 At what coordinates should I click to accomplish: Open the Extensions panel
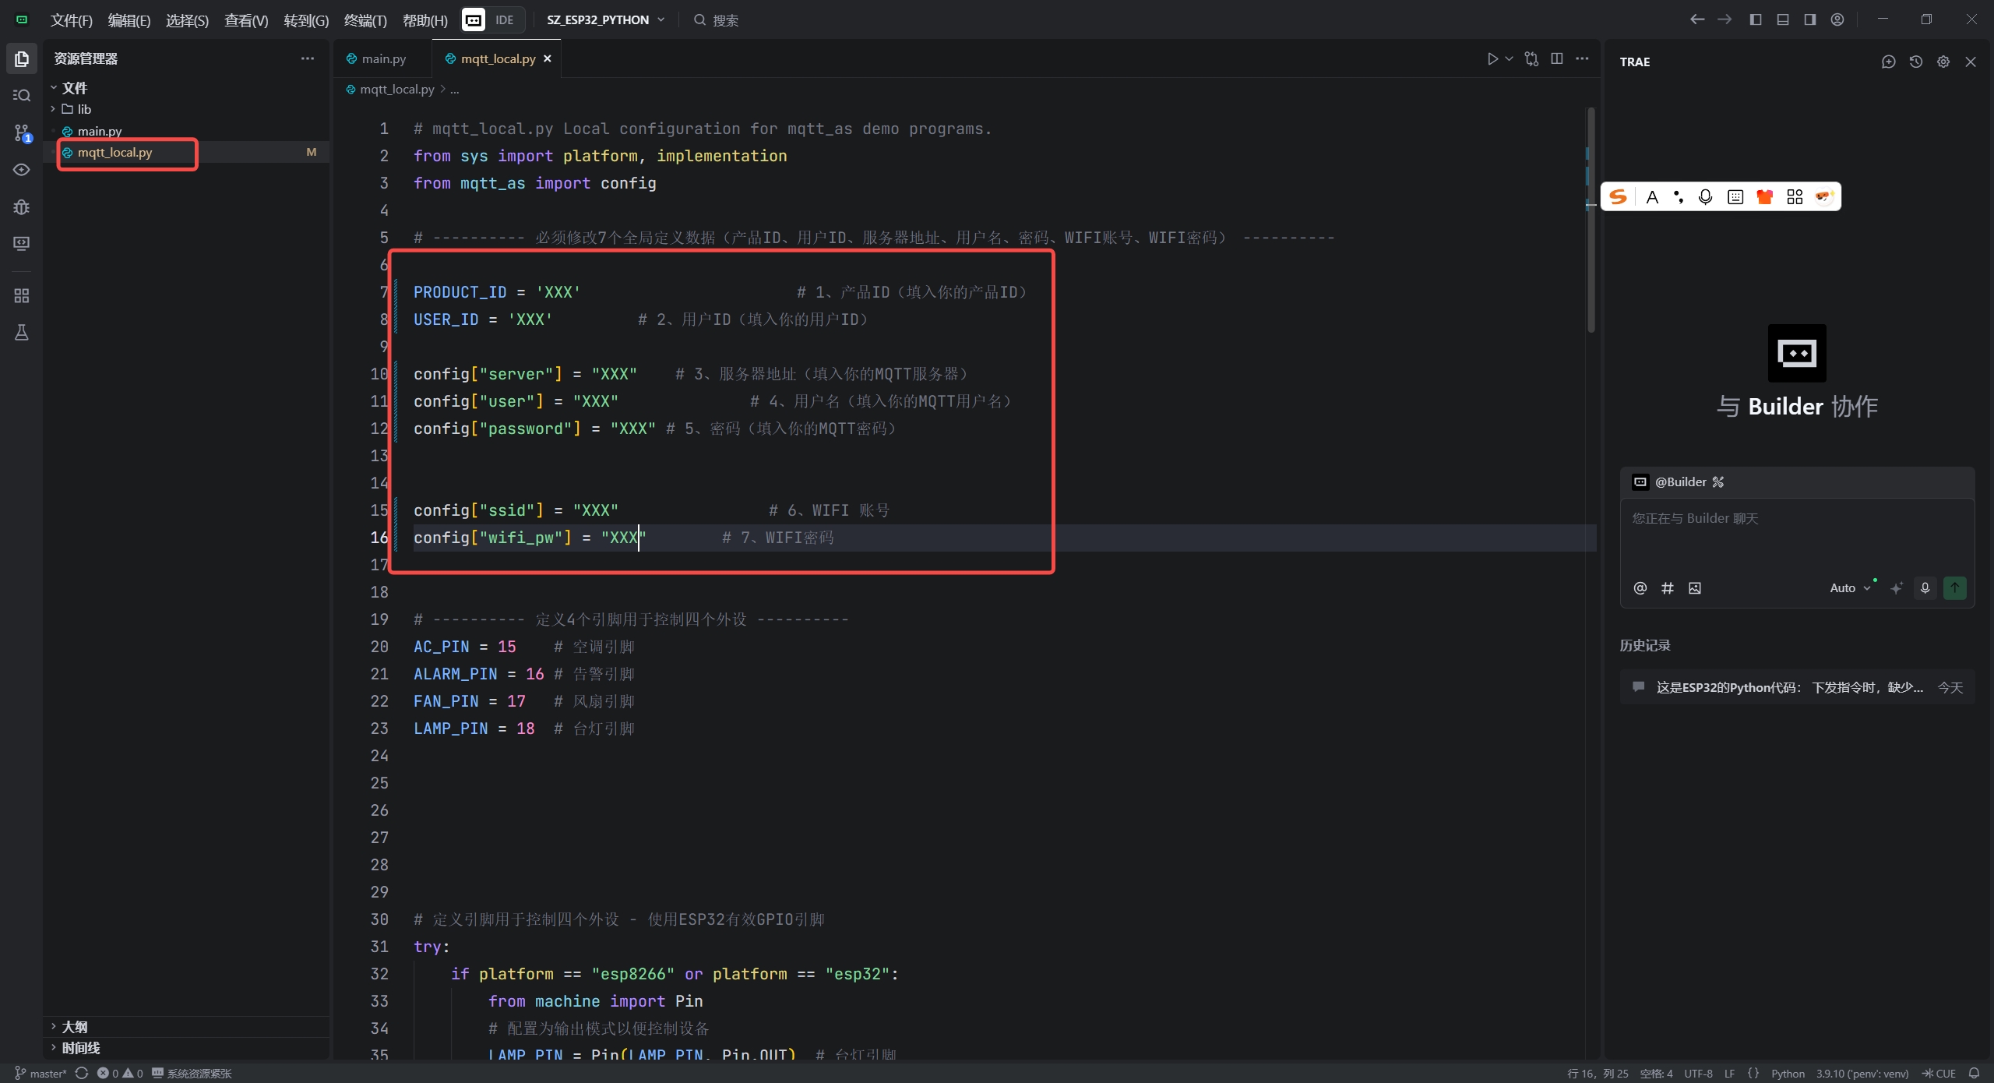(21, 295)
